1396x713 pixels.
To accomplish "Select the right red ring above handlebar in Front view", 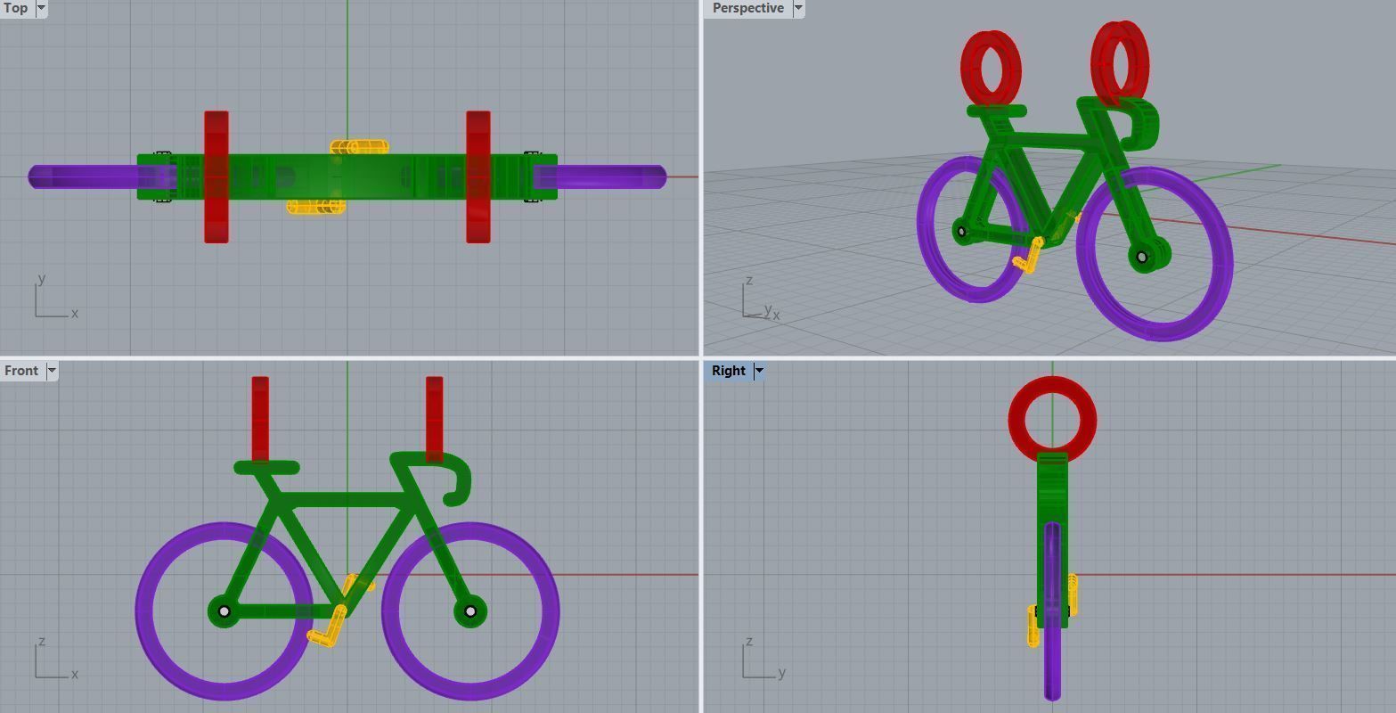I will tap(434, 419).
